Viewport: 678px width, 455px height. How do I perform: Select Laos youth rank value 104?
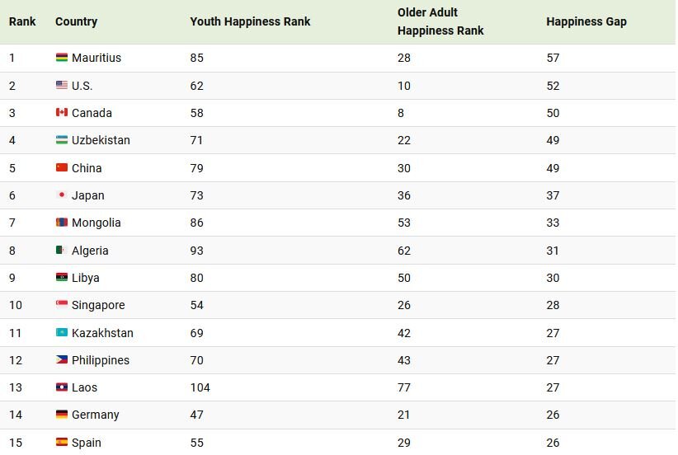(x=200, y=387)
